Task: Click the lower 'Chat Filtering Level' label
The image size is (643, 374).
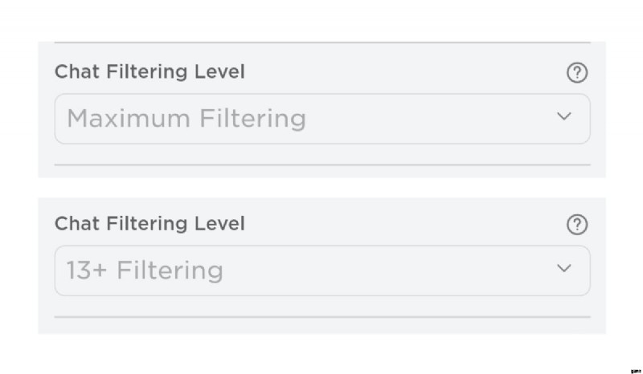Action: click(x=149, y=224)
